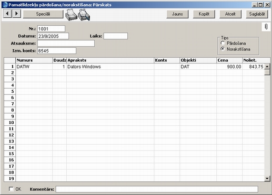Screen dimensions: 272x195
Task: Click the Komentārs input field
Action: [x=157, y=189]
